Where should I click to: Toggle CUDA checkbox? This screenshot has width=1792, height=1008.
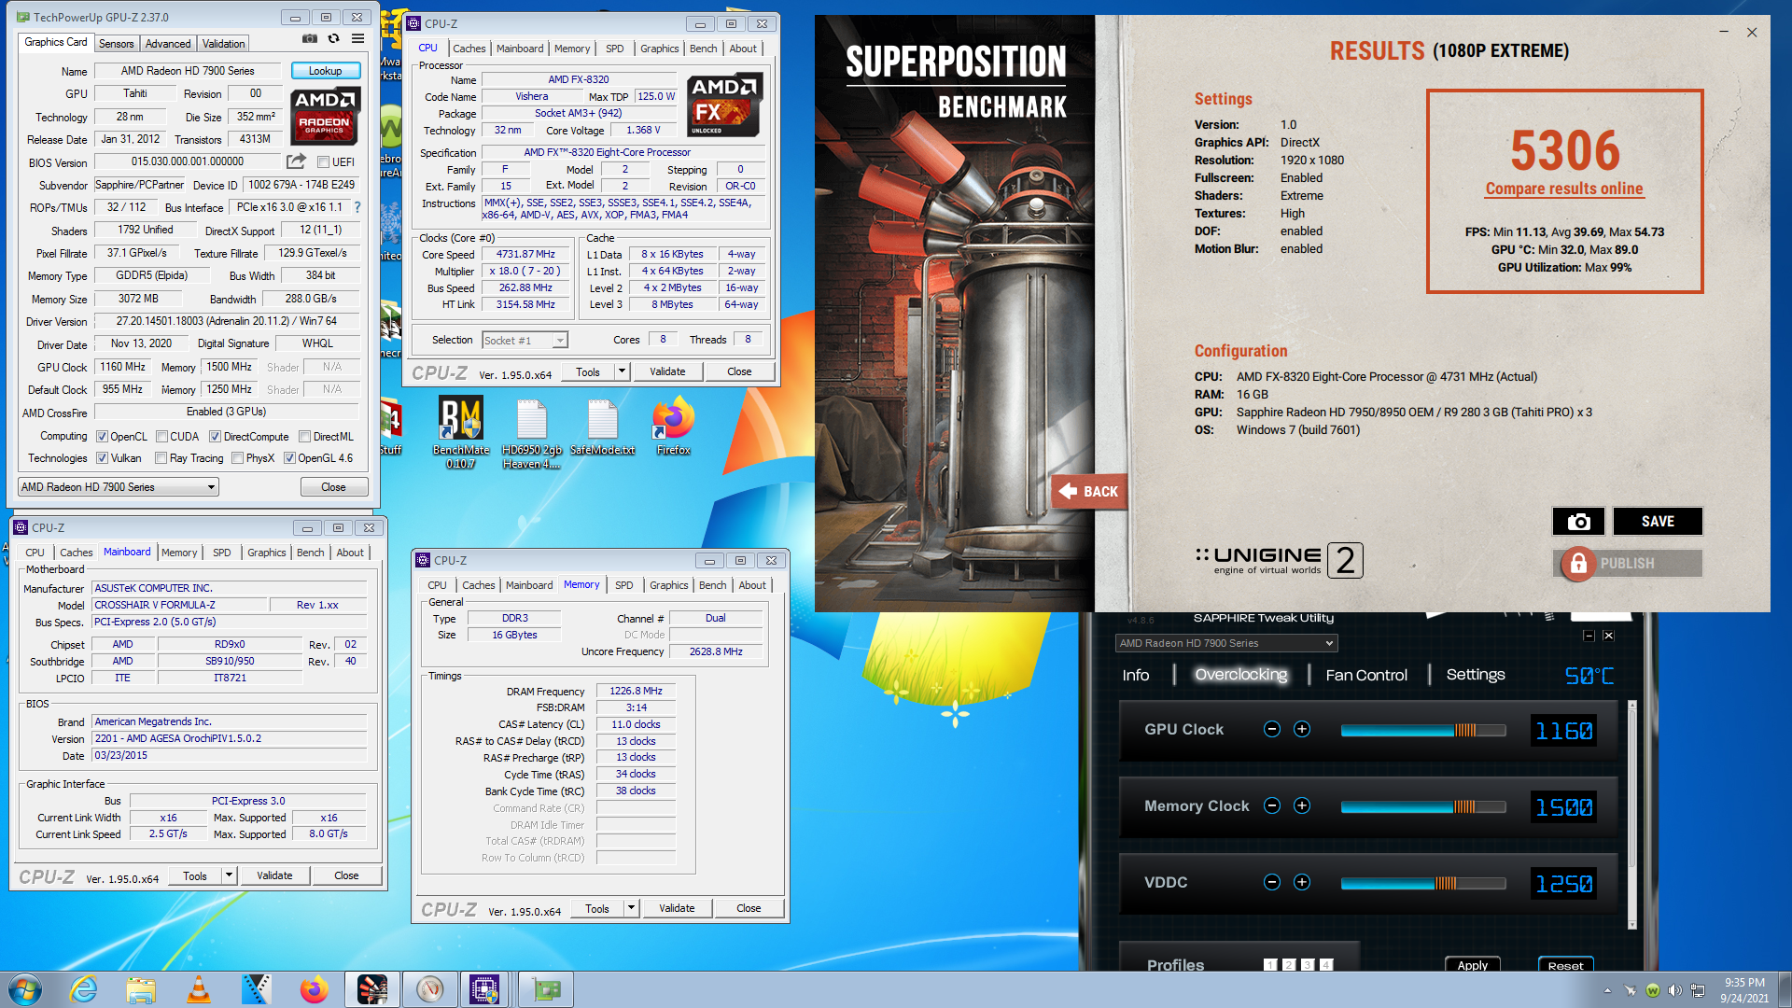[x=162, y=437]
